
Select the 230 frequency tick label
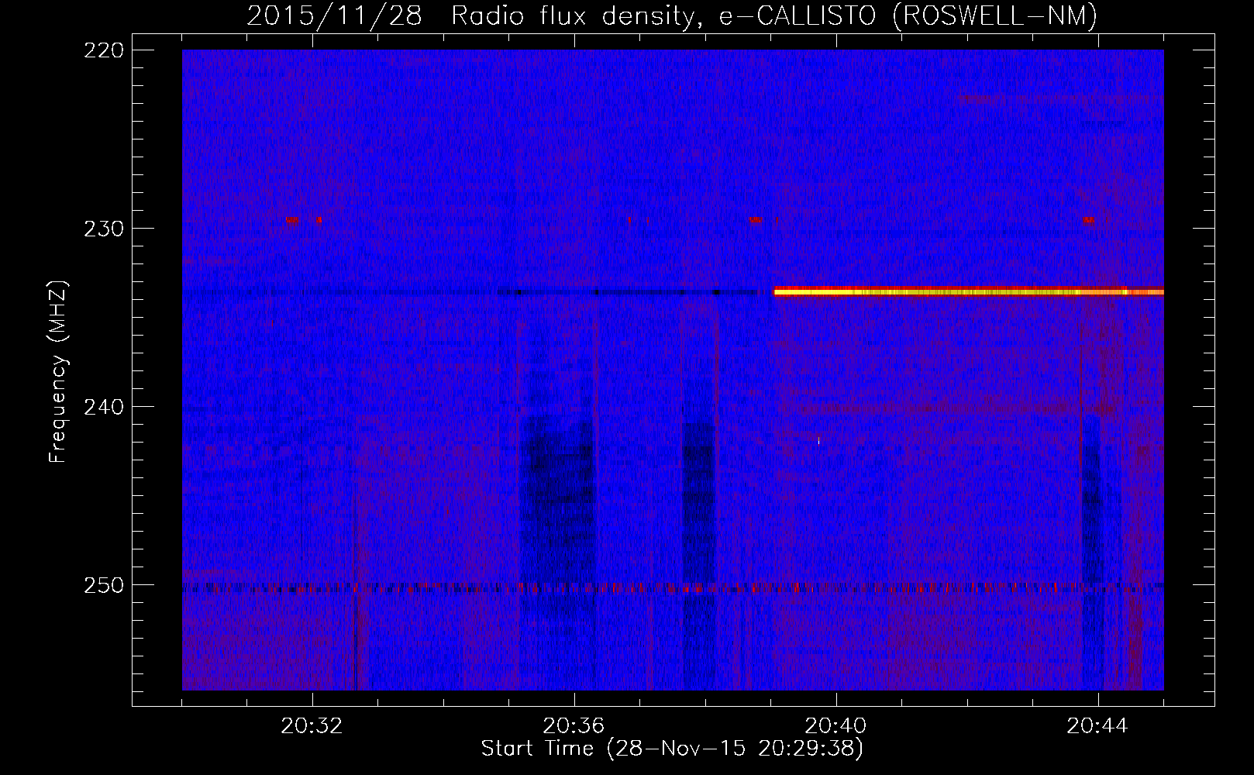103,229
